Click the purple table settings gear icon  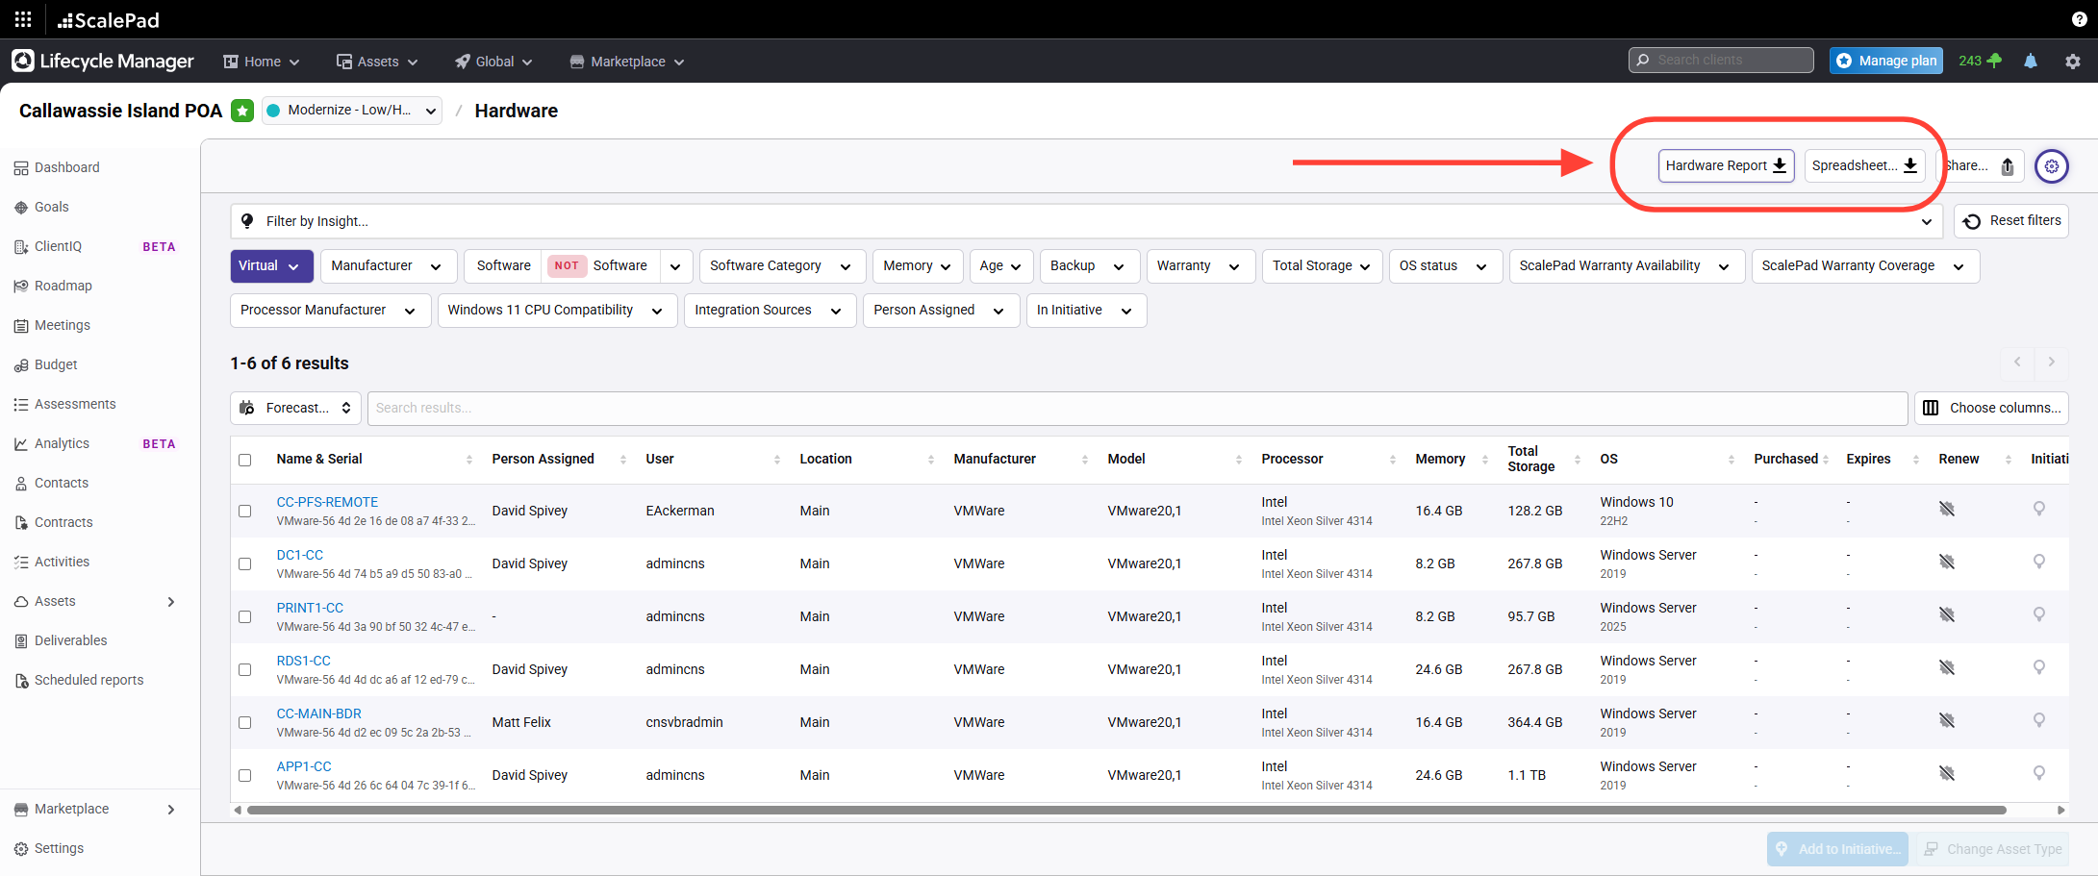pyautogui.click(x=2051, y=166)
